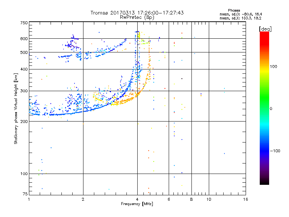Click the 'mean, sd,O: -80.6, 18.4' line

241,14
